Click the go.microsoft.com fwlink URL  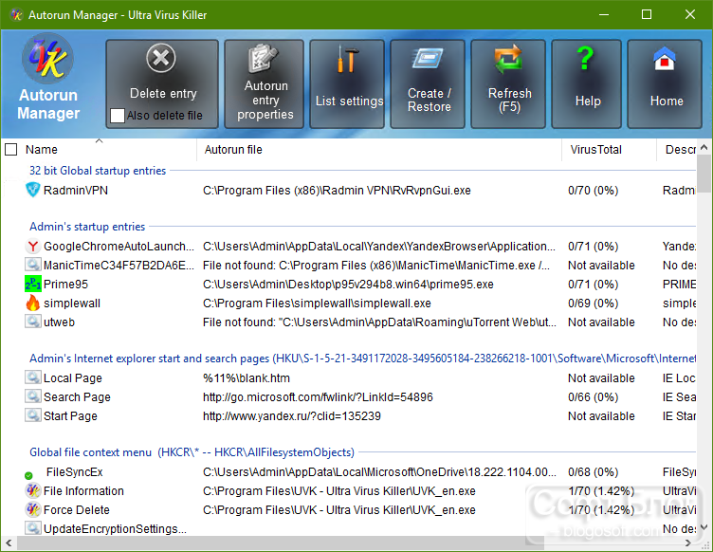[x=318, y=397]
